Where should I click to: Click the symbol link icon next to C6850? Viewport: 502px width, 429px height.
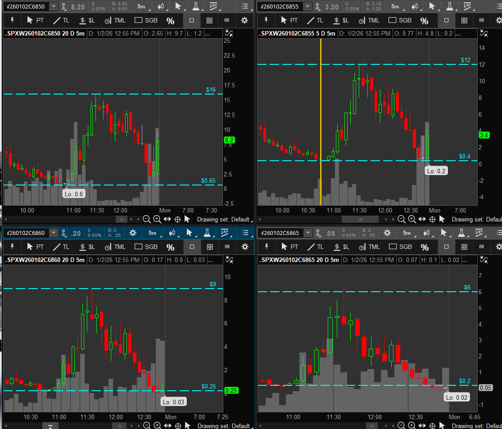64,6
